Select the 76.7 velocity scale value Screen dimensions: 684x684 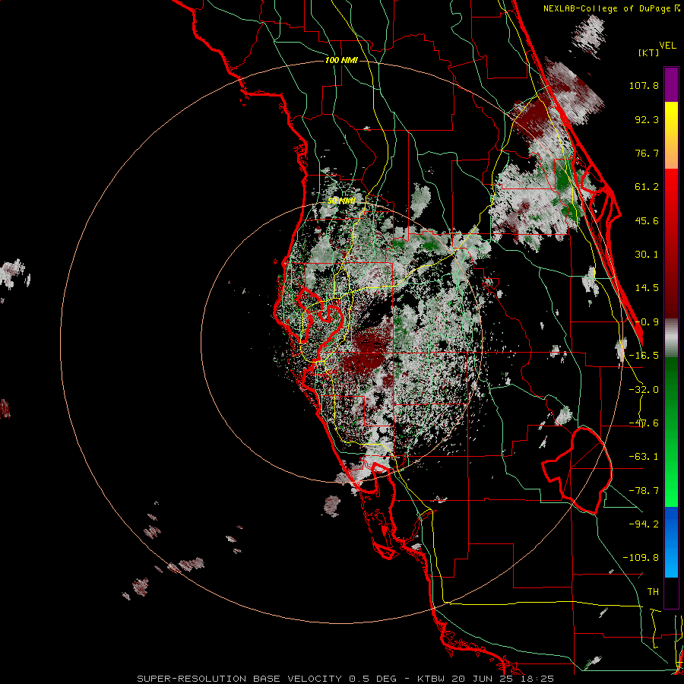[647, 153]
